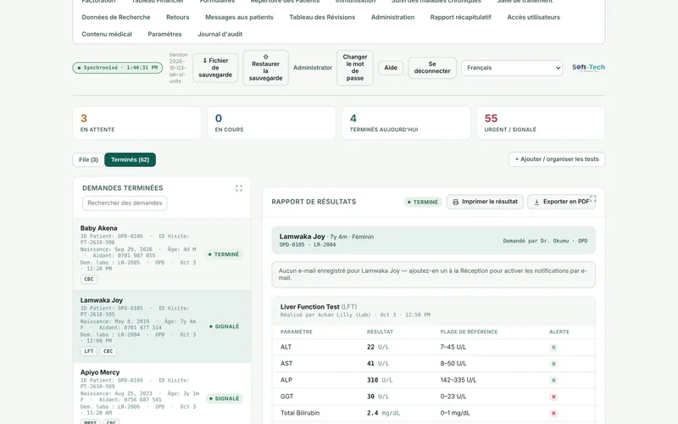Click the ALP result 310 U/L

[380, 380]
